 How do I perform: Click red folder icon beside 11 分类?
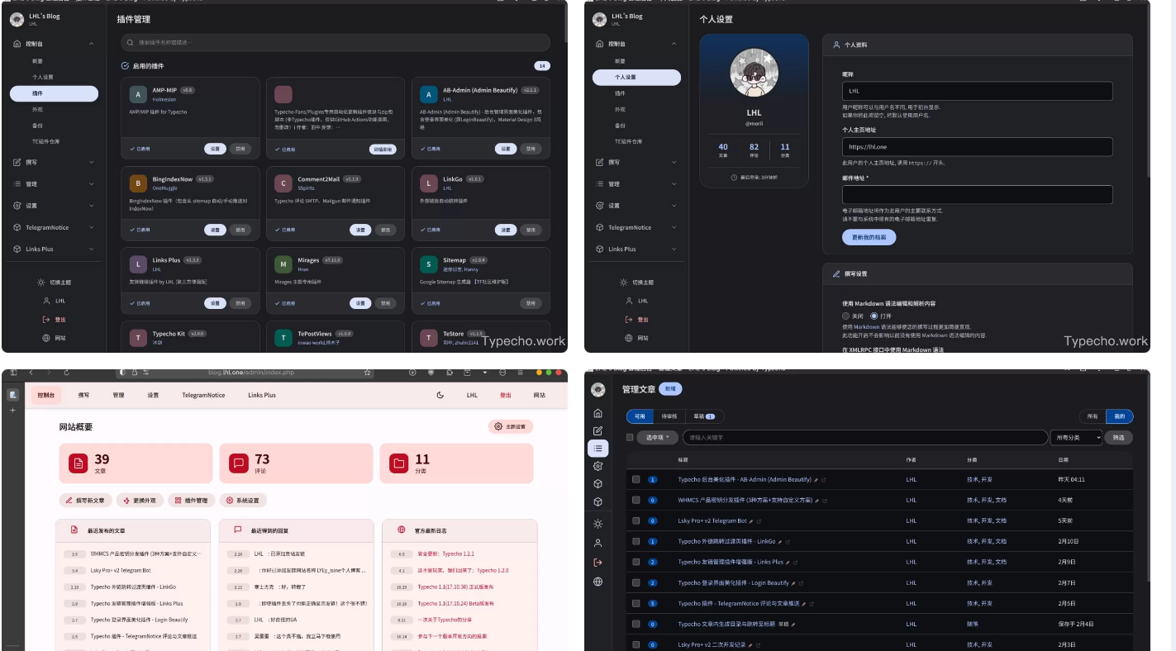click(x=398, y=463)
